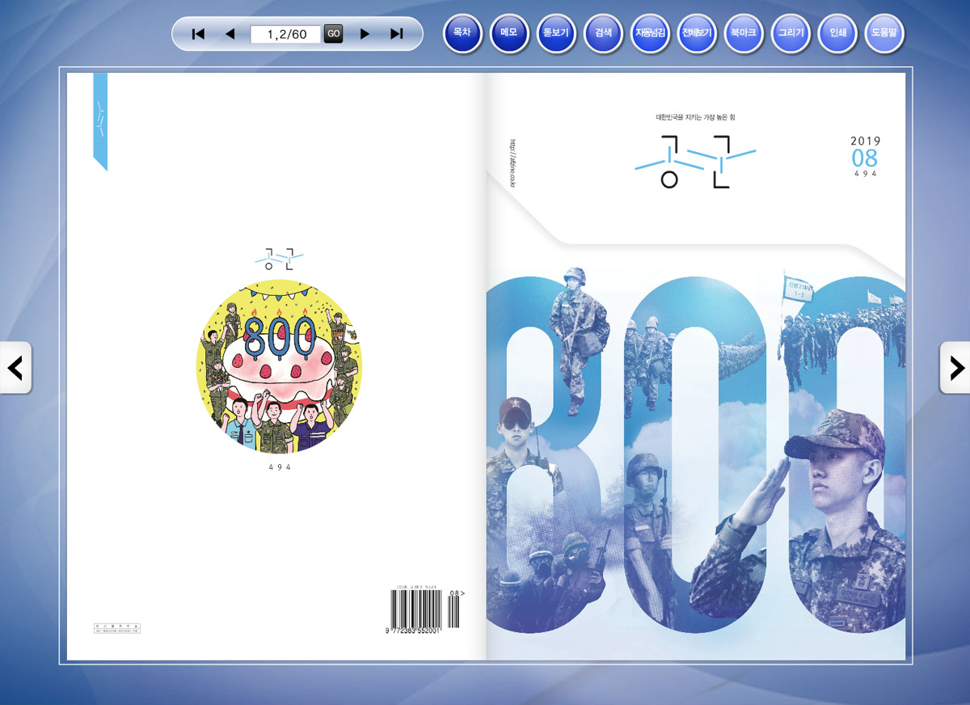
Task: Add a 북마크 bookmark
Action: pos(744,34)
